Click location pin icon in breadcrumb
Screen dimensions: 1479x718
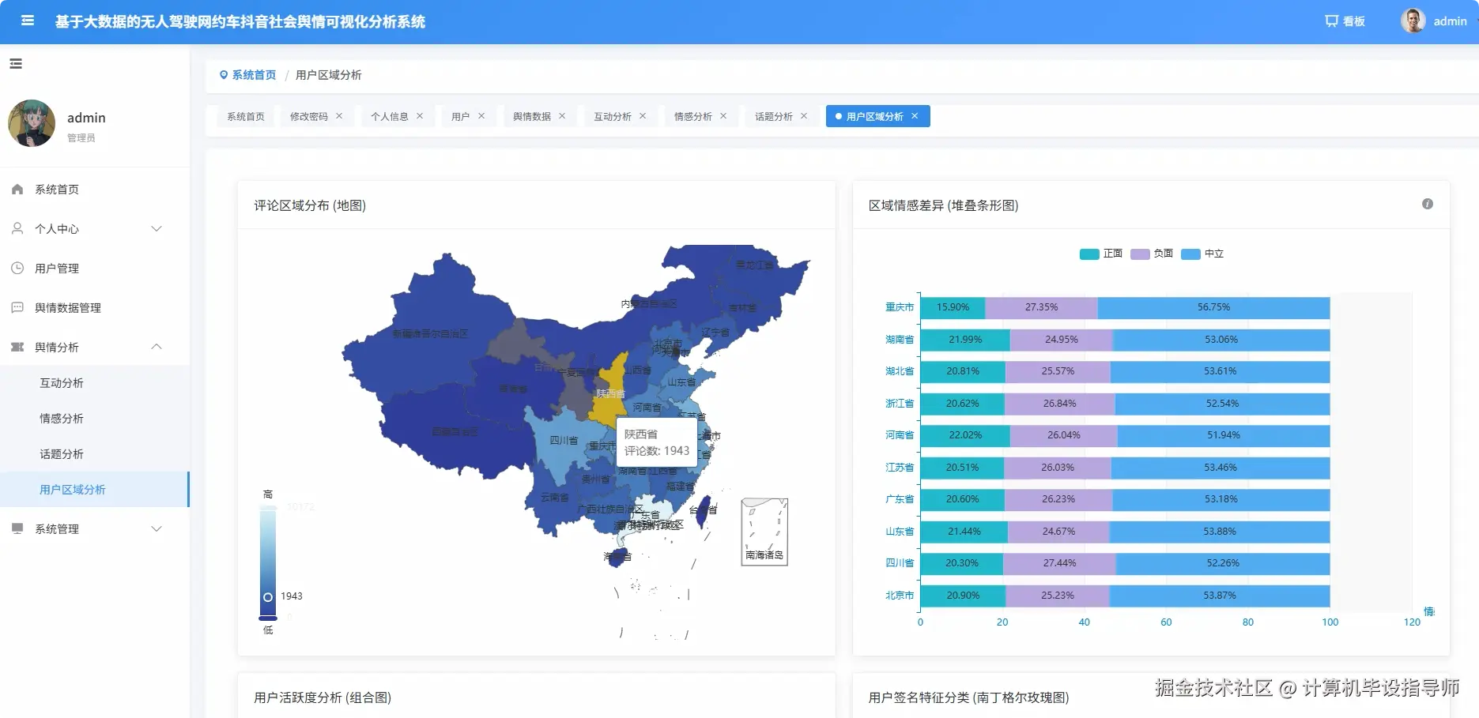pos(224,75)
